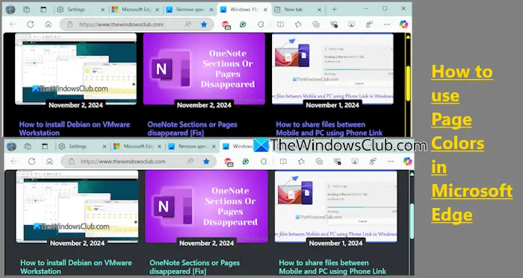The width and height of the screenshot is (523, 278).
Task: Click Grammarly extension icon in lower browser toolbar
Action: point(246,162)
